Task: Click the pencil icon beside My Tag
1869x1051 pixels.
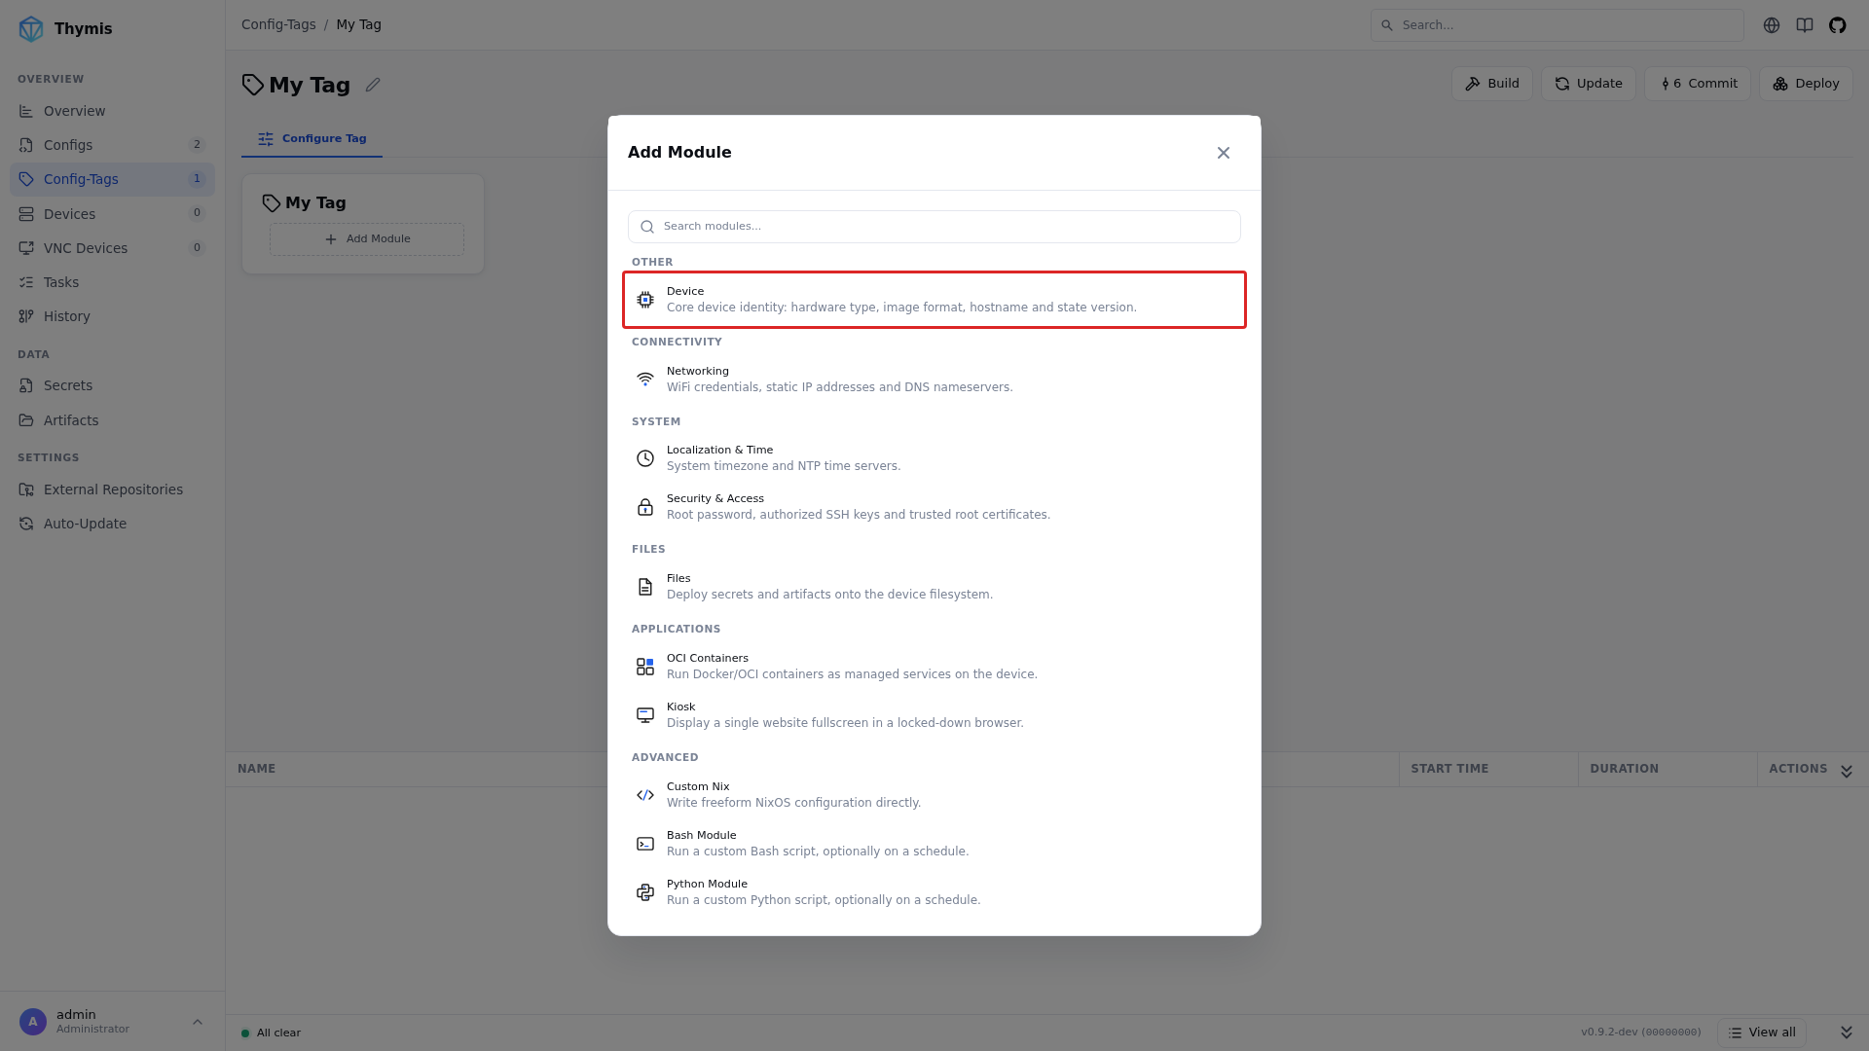Action: click(373, 85)
